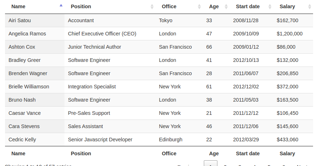Click Angelica Ramos's salary of $1,200,000

click(x=289, y=34)
